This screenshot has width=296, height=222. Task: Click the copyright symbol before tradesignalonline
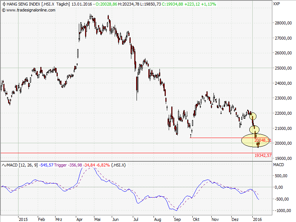click(x=4, y=10)
